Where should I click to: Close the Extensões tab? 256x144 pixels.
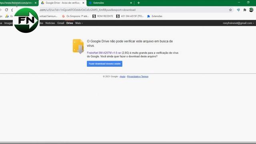pyautogui.click(x=131, y=3)
